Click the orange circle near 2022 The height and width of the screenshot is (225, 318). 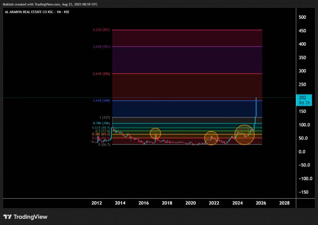[211, 138]
